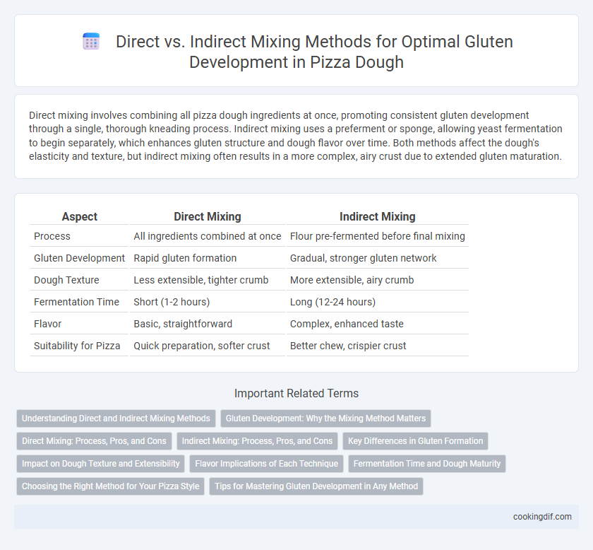Screen dimensions: 593x550
Task: Open 'Gluten Development: Why the Mixing Method Matters'
Action: [x=325, y=419]
